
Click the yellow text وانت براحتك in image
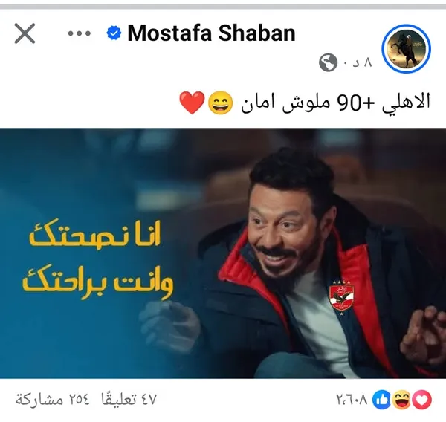pyautogui.click(x=98, y=281)
